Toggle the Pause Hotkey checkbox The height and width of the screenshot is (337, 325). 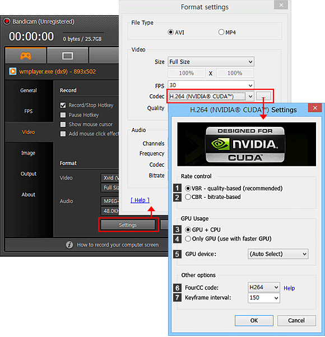tap(63, 115)
